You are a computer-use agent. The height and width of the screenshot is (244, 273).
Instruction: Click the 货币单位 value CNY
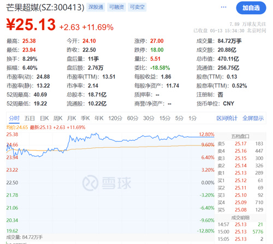(229, 103)
